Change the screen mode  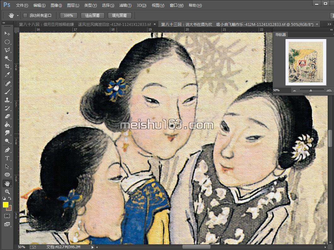(x=7, y=224)
